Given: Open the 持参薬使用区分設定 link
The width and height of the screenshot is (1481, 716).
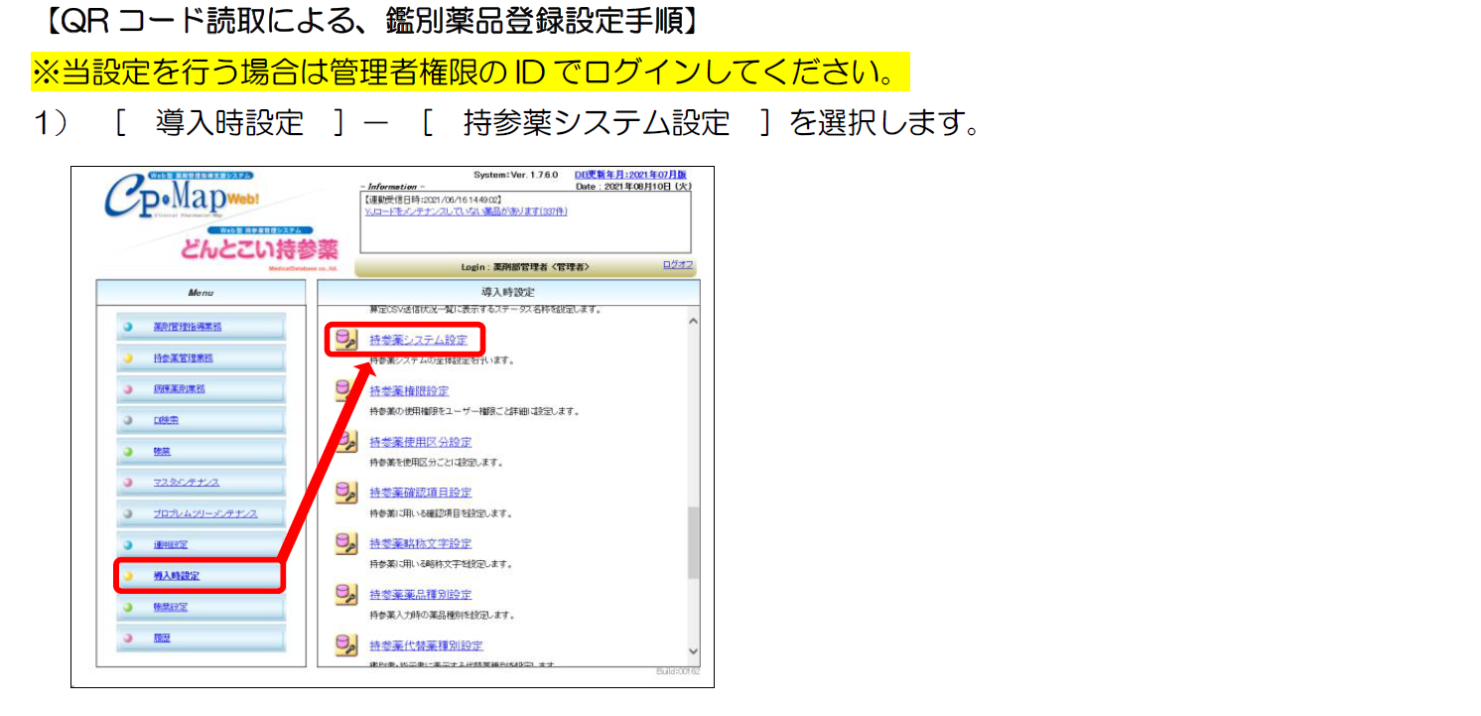Looking at the screenshot, I should (420, 442).
